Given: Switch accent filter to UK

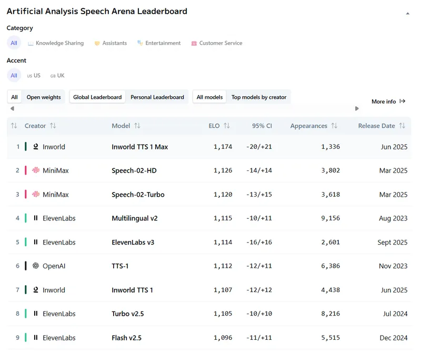Looking at the screenshot, I should (57, 75).
